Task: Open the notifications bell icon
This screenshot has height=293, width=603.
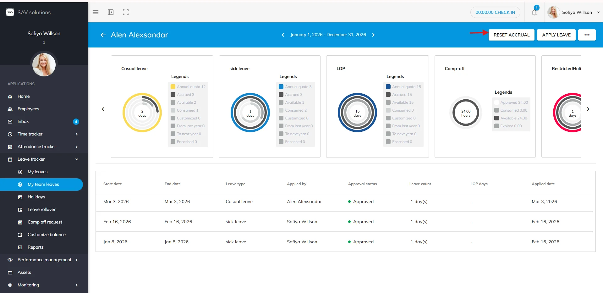Action: (534, 13)
